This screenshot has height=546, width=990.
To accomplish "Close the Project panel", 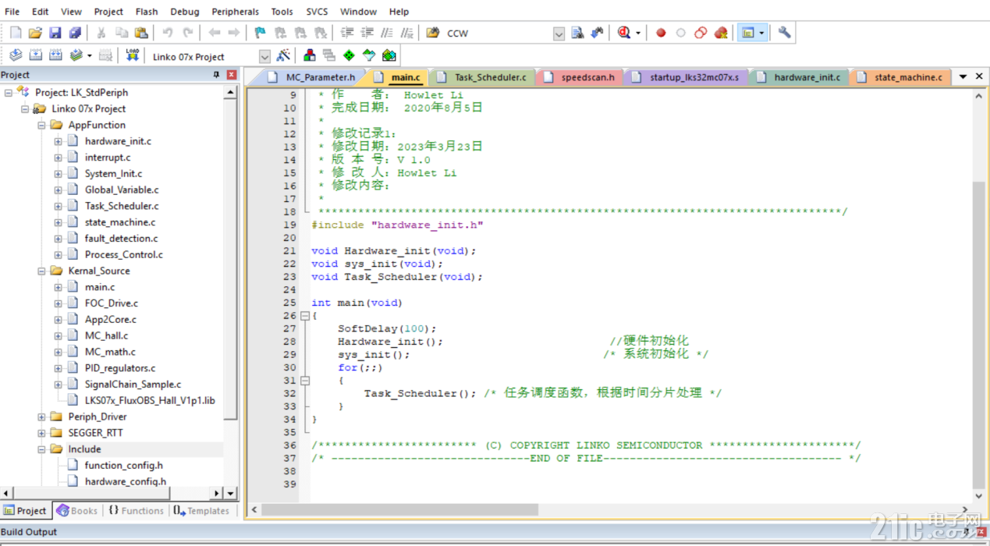I will click(232, 75).
